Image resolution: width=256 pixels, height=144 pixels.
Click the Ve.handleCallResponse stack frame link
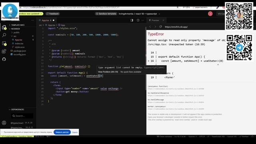tap(176, 96)
